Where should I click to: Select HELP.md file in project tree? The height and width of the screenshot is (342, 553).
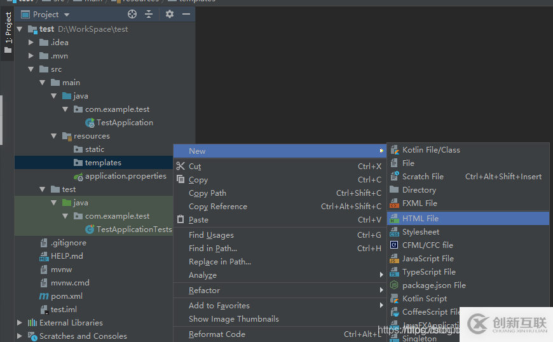[x=67, y=256]
